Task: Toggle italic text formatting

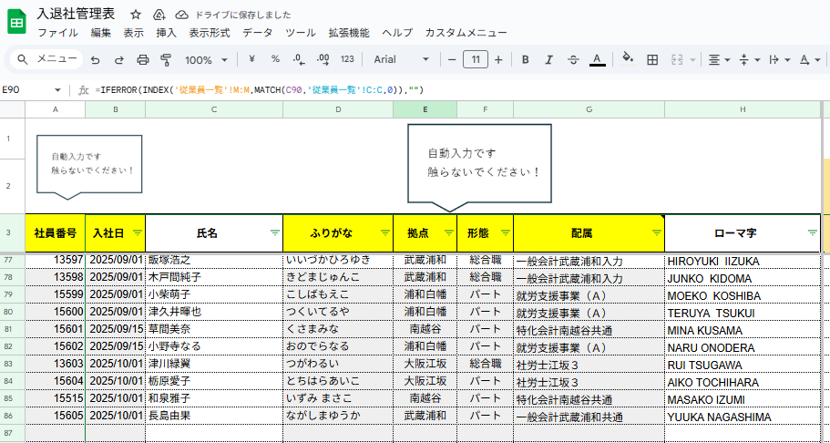Action: pyautogui.click(x=548, y=59)
